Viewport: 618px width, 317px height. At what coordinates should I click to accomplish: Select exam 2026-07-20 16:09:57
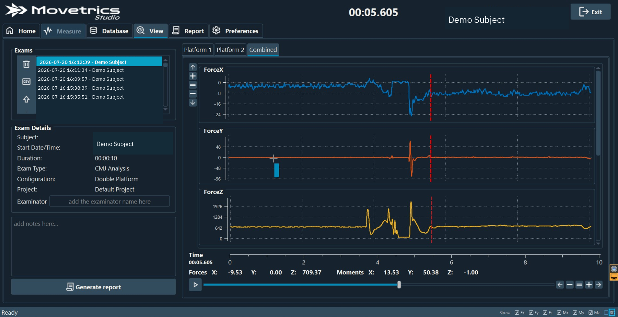(x=99, y=79)
